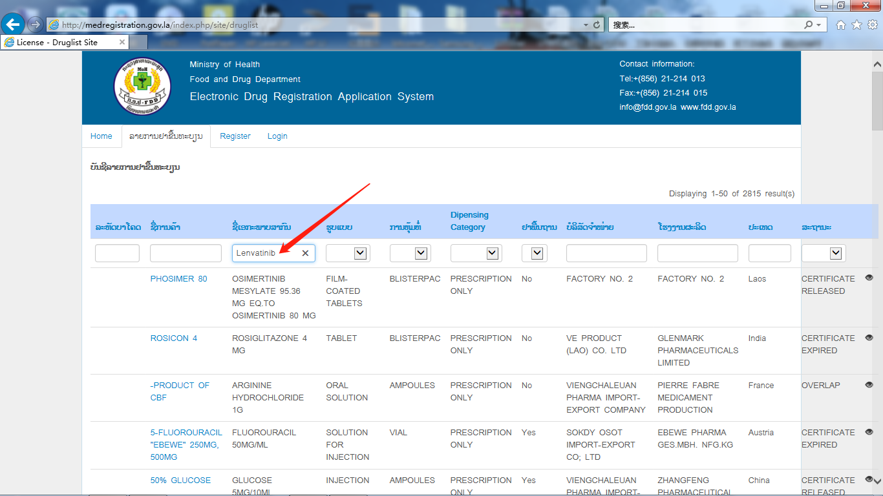
Task: Open the Register menu item
Action: 235,136
